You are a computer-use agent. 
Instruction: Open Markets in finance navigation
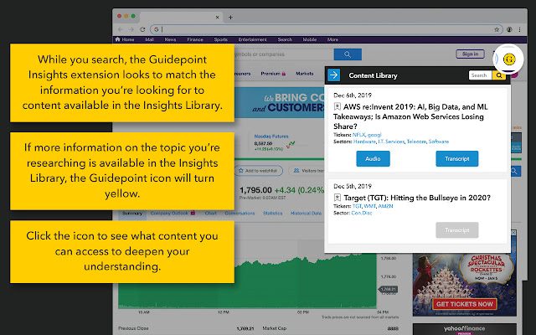click(305, 74)
